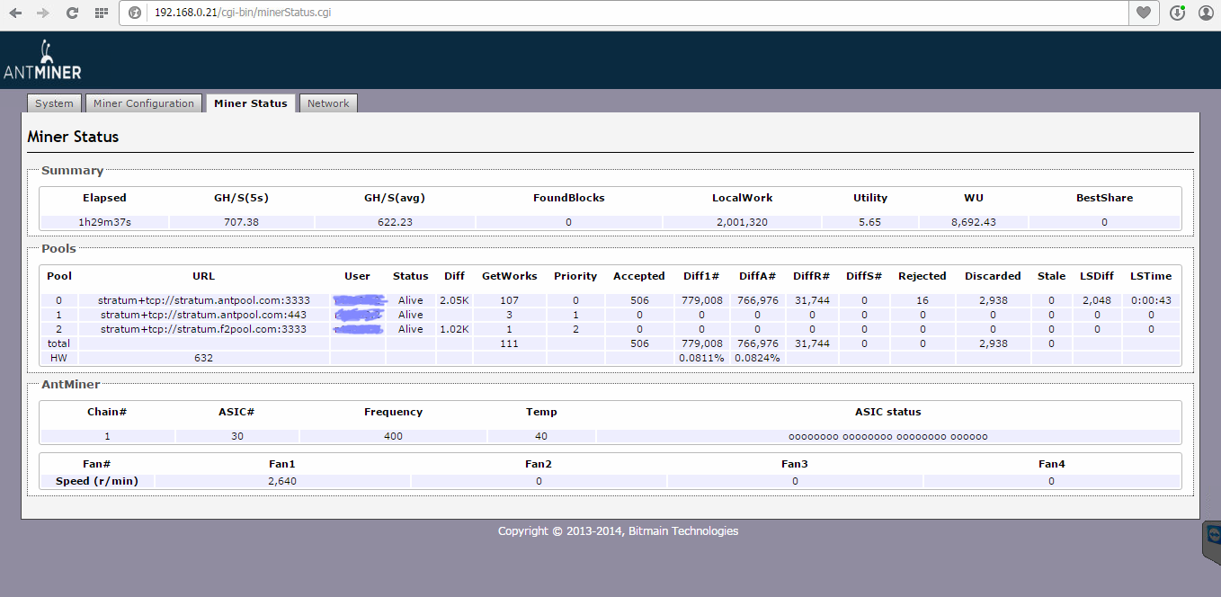Screen dimensions: 1221x597
Task: Click the Utility value 5.65
Action: tap(869, 222)
